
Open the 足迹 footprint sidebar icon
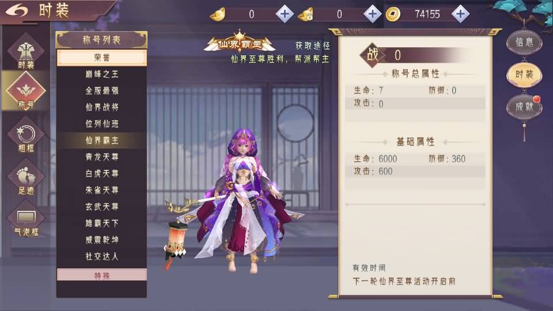pyautogui.click(x=26, y=179)
